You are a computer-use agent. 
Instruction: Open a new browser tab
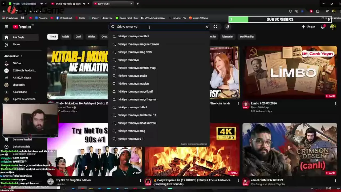tap(137, 4)
